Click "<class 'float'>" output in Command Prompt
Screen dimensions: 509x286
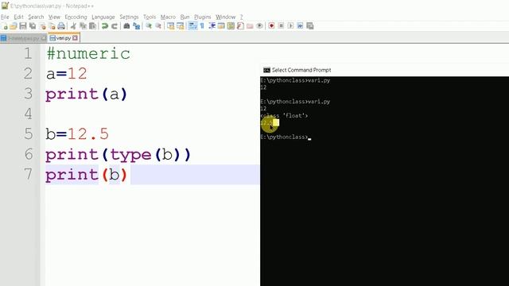[284, 115]
